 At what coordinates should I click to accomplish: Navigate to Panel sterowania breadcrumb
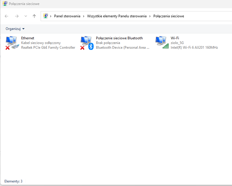pos(67,16)
